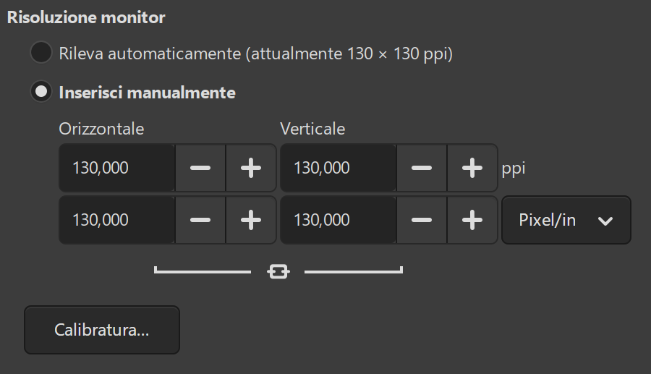The height and width of the screenshot is (374, 651).
Task: Focus the bottom-row Orizzontale value field
Action: [x=117, y=220]
